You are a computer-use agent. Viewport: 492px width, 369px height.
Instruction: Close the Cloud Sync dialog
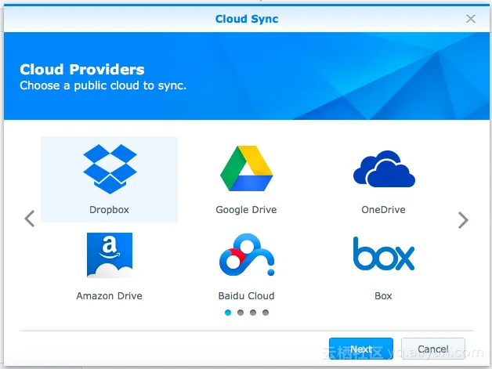(x=471, y=19)
